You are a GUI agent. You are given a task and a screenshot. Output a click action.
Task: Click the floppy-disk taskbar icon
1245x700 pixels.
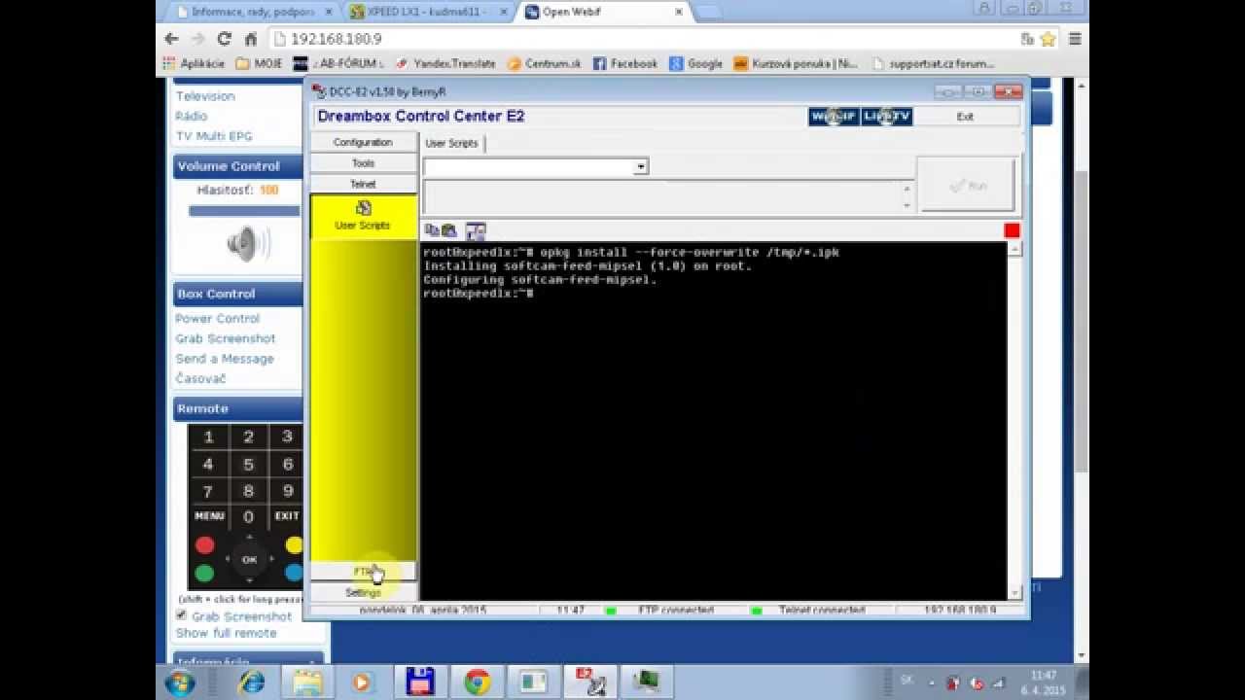pyautogui.click(x=420, y=682)
